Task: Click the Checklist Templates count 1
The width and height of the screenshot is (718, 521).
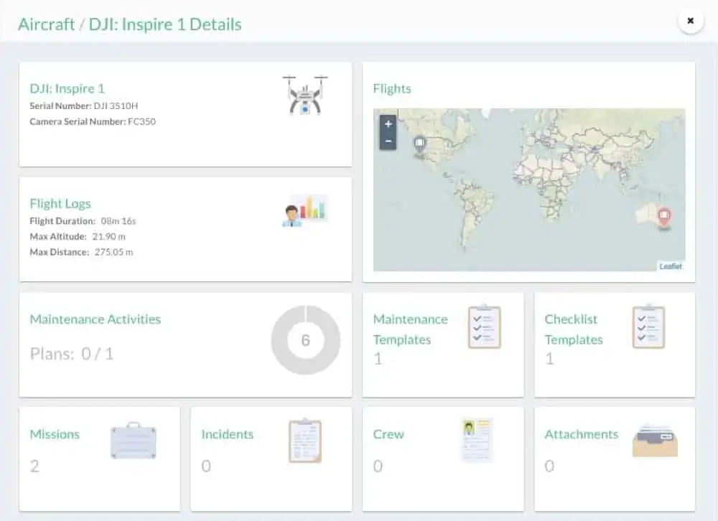Action: tap(549, 359)
